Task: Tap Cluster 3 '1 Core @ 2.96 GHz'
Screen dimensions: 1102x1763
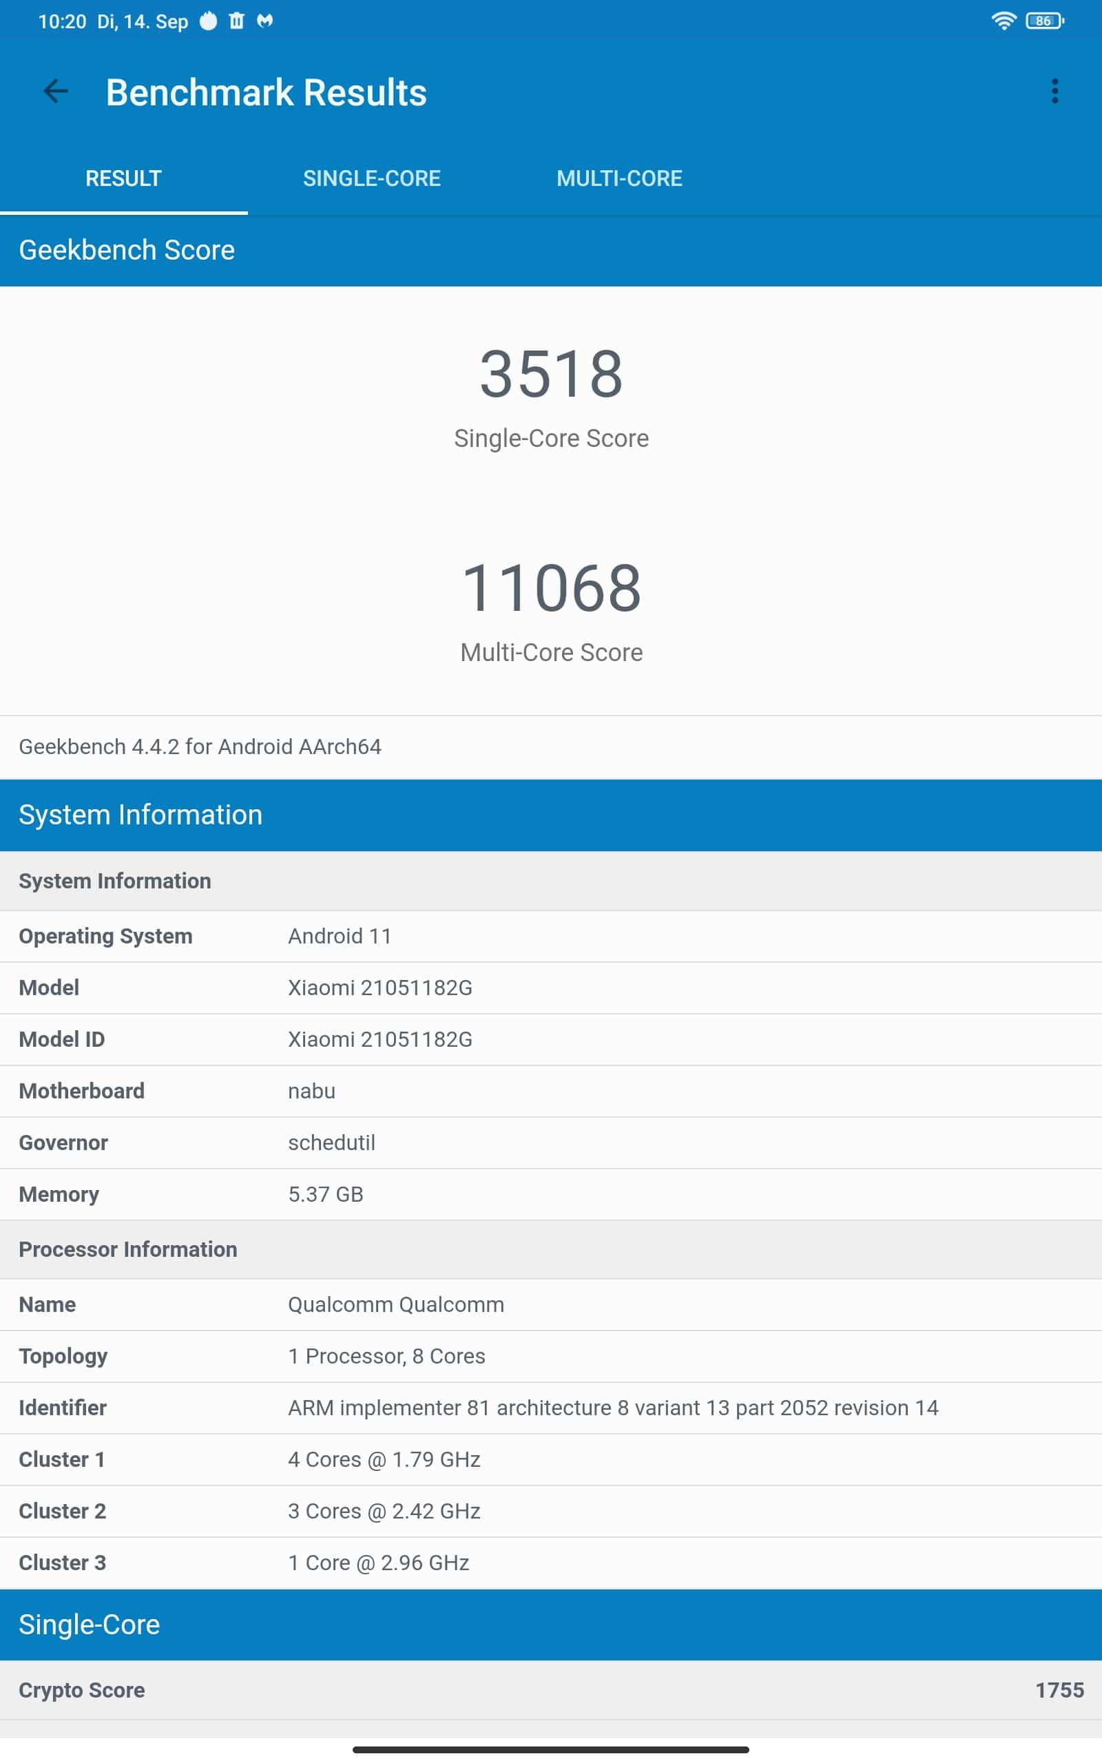Action: tap(378, 1563)
